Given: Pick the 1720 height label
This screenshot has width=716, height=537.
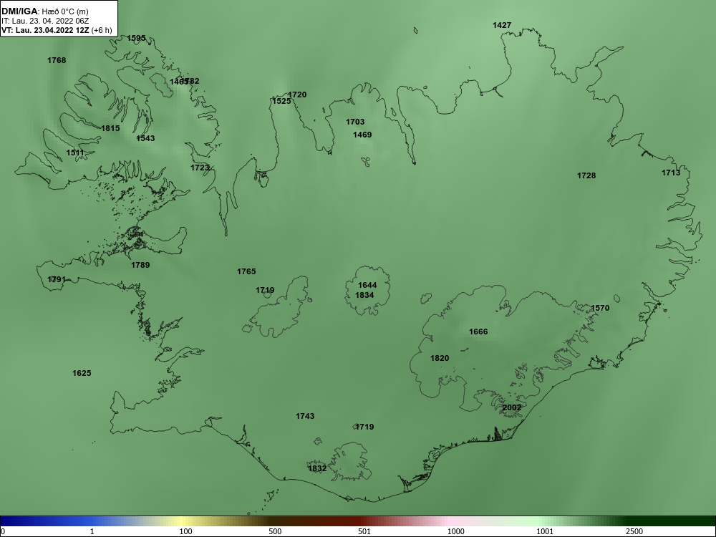Looking at the screenshot, I should [x=297, y=95].
